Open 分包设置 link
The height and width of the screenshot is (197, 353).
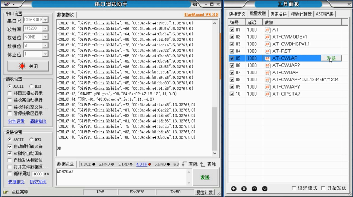[x=16, y=121]
